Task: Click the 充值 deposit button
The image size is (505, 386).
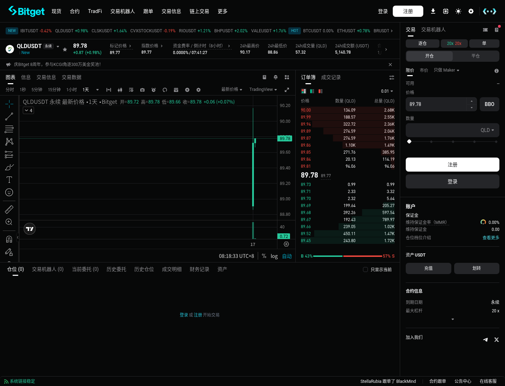Action: [x=429, y=268]
